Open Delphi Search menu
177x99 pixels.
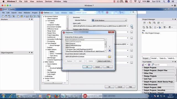point(14,13)
